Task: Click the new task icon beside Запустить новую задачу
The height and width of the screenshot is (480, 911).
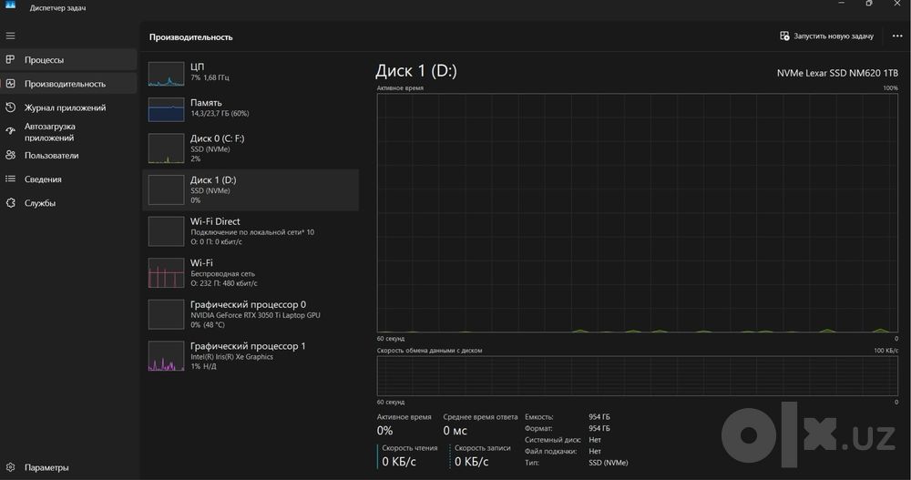Action: [x=784, y=36]
